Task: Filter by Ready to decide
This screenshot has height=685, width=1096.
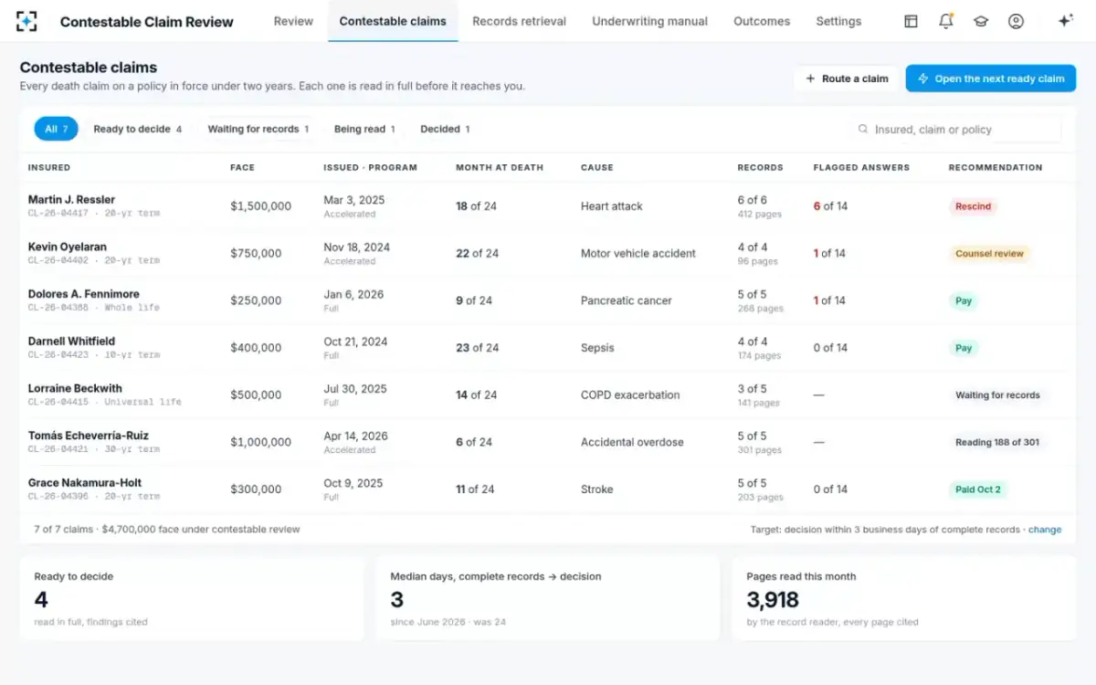Action: tap(137, 129)
